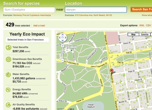Click the Location input field
Screen dimensions: 152x110
pyautogui.click(x=96, y=10)
